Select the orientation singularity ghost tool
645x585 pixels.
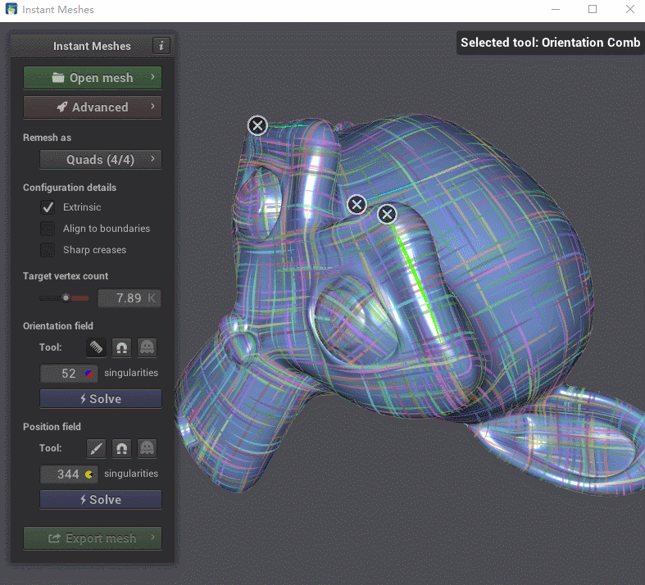[x=148, y=347]
